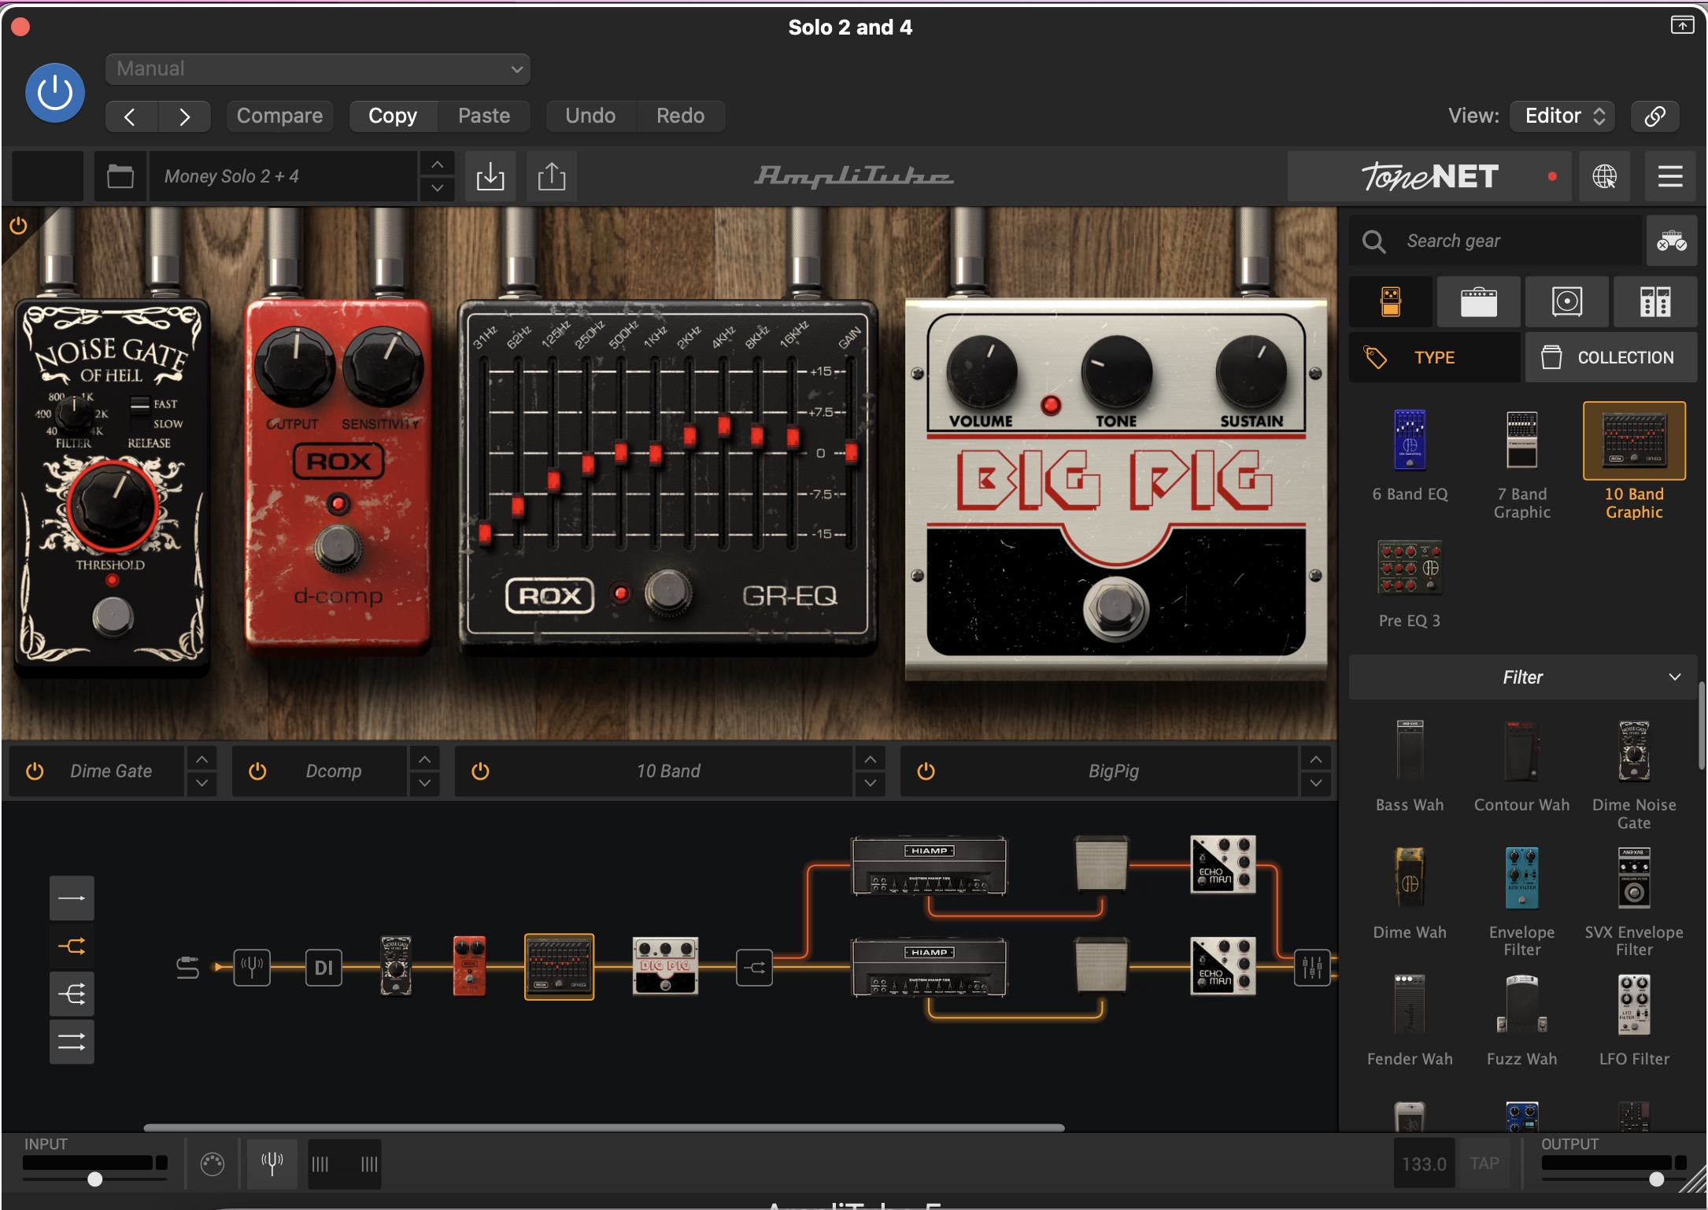Open the Manual preset dropdown
The image size is (1708, 1210).
pyautogui.click(x=318, y=69)
